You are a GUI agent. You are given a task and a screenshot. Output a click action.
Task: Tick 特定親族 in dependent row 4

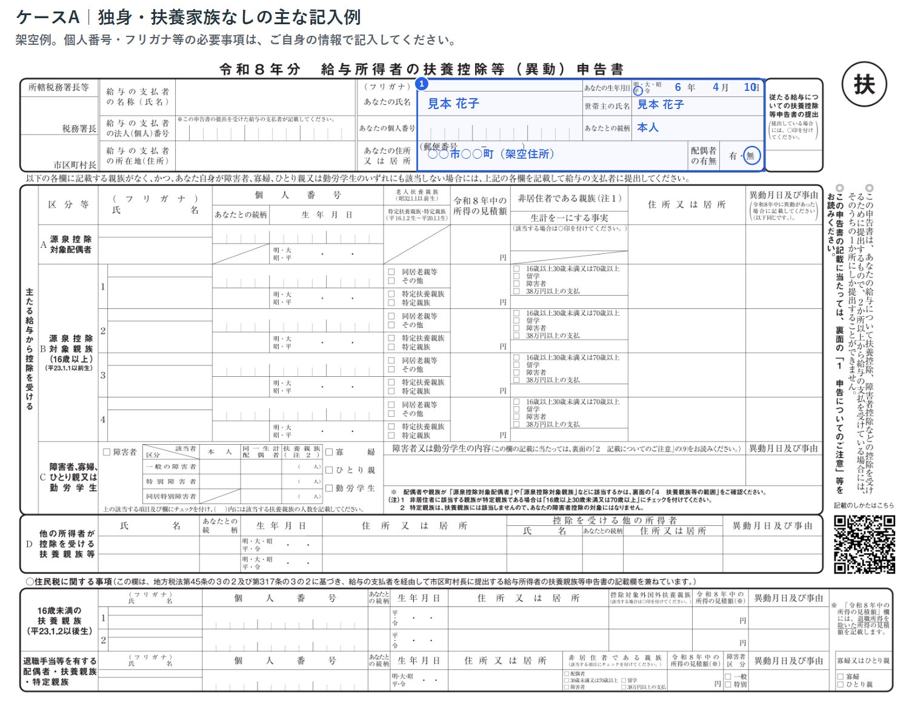[x=391, y=435]
